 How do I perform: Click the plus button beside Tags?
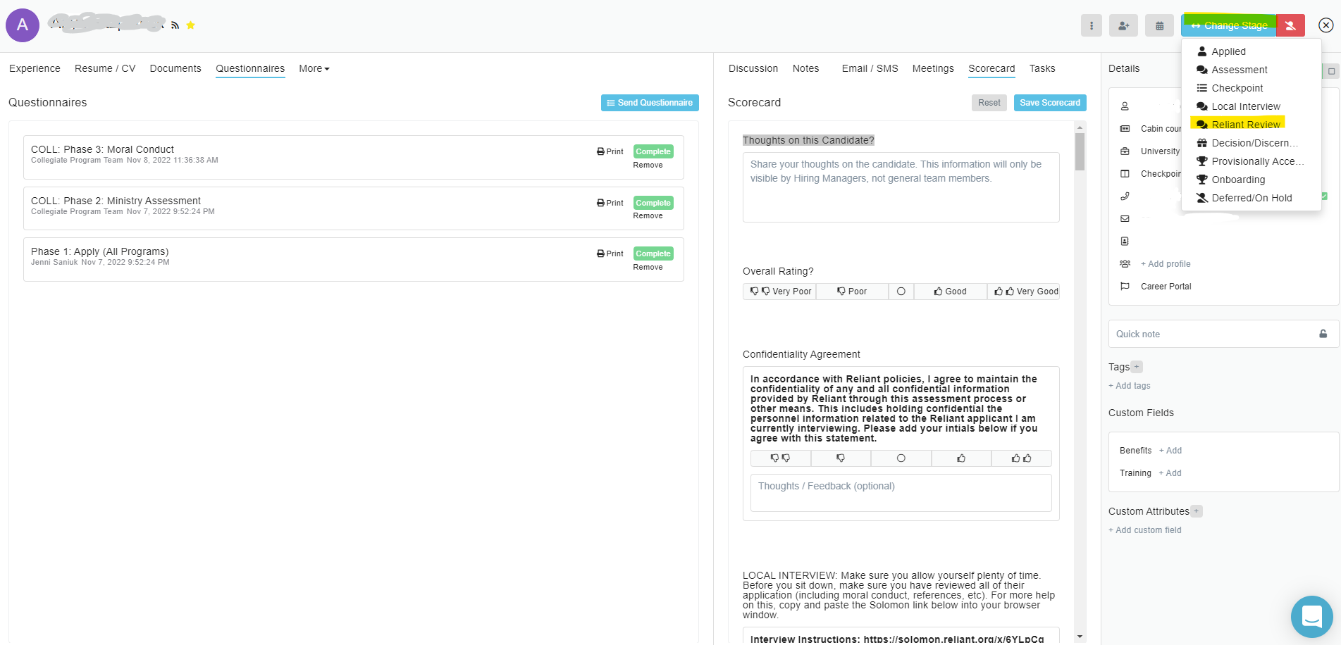point(1137,367)
